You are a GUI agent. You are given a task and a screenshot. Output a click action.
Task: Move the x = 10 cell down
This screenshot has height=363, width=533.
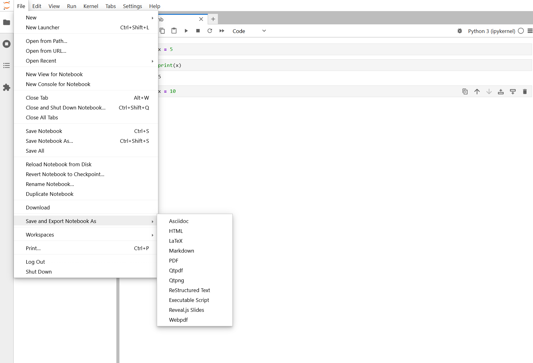489,91
